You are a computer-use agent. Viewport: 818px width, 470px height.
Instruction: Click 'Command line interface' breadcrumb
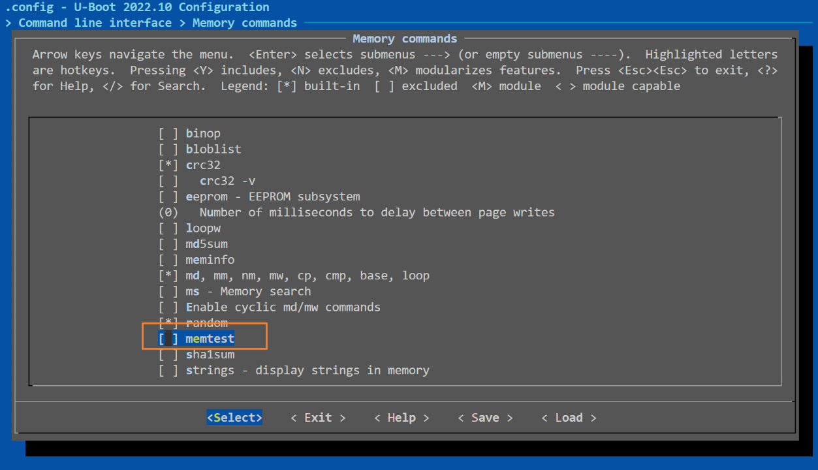click(95, 23)
